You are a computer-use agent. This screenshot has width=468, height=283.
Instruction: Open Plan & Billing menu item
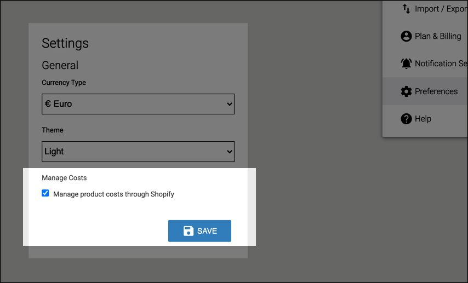[x=425, y=36]
